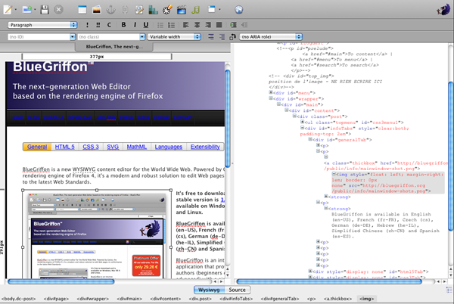The height and width of the screenshot is (304, 454).
Task: Preview page in browser globe icon
Action: click(x=238, y=10)
